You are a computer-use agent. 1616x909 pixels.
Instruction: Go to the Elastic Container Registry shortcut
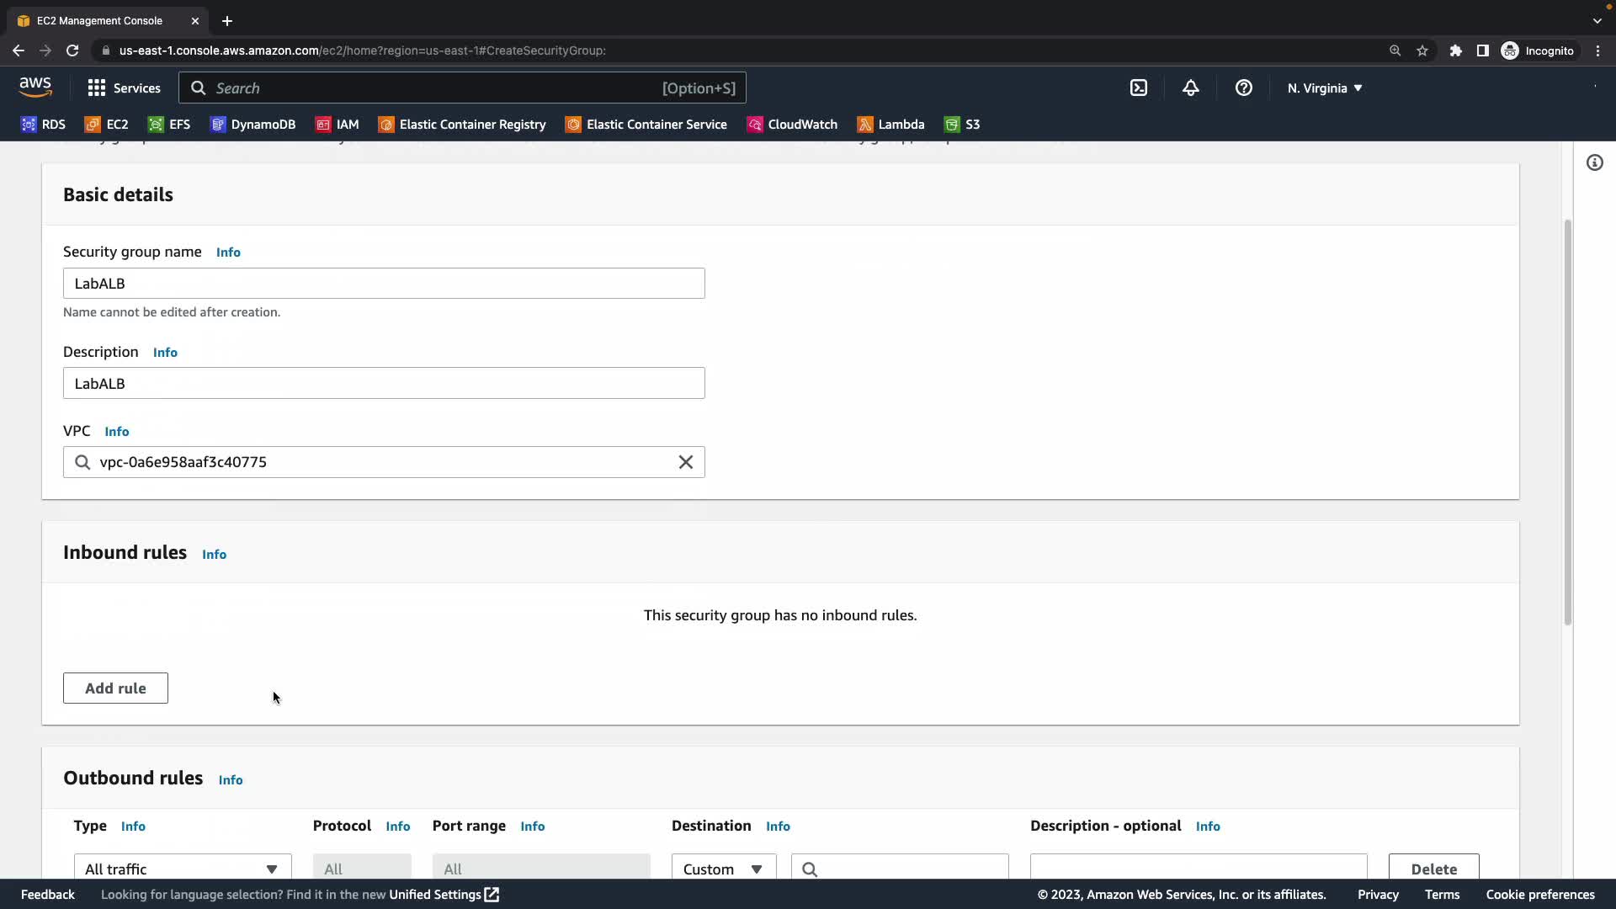[462, 125]
